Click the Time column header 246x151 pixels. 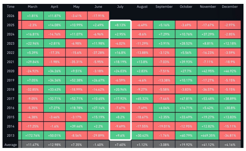(11, 7)
